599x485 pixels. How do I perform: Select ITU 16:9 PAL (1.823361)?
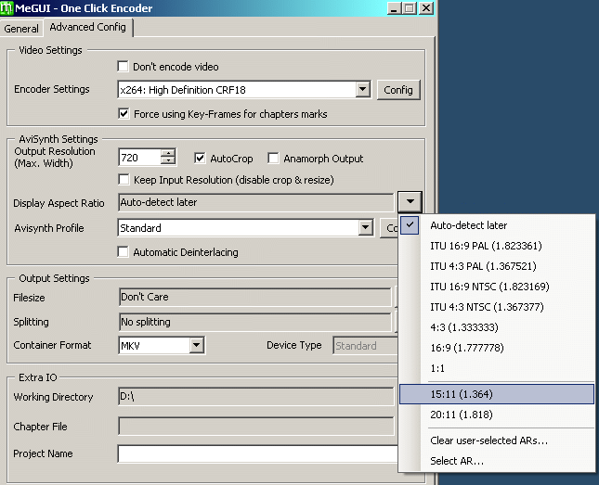click(x=496, y=246)
